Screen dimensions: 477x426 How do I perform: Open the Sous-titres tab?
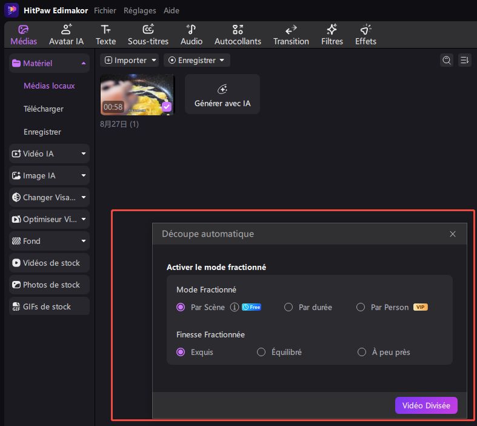148,35
